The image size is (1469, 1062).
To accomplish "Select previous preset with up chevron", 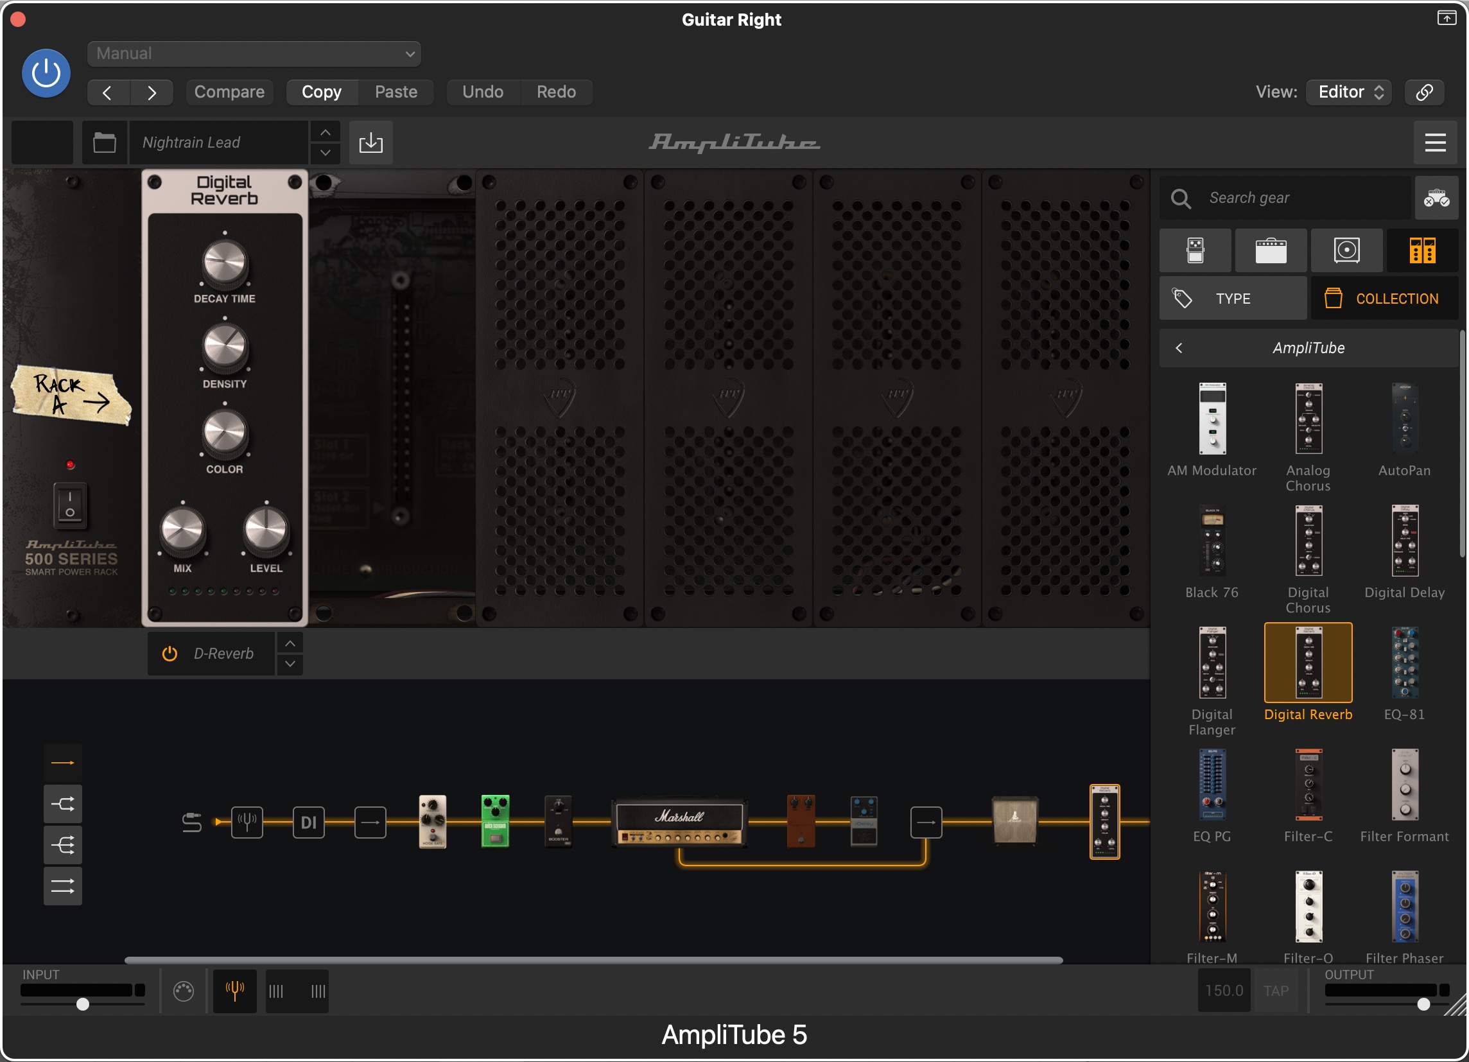I will coord(325,132).
